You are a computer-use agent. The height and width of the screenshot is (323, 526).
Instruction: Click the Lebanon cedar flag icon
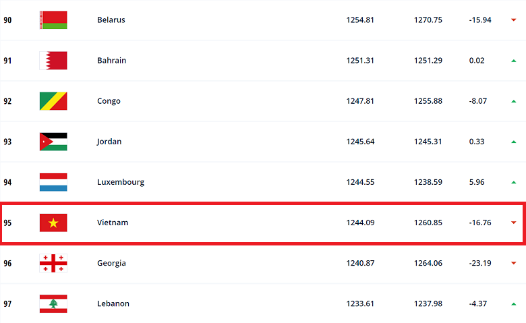[x=53, y=303]
